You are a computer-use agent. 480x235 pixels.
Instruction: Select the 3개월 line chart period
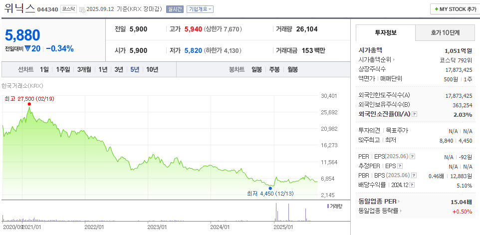pos(84,69)
